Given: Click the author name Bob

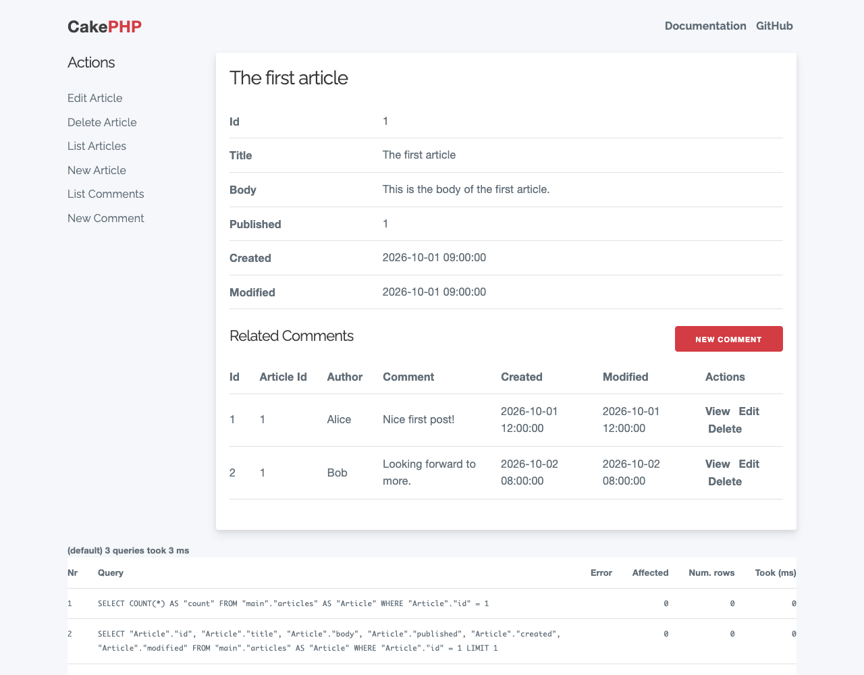Looking at the screenshot, I should point(337,473).
